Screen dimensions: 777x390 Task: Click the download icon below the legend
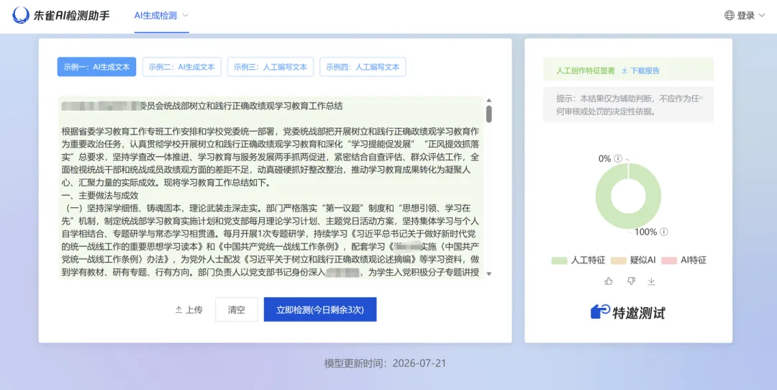click(651, 281)
